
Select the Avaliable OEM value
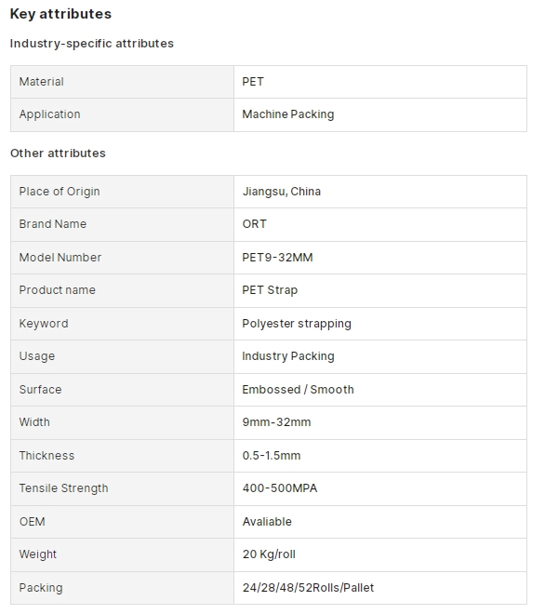(267, 522)
